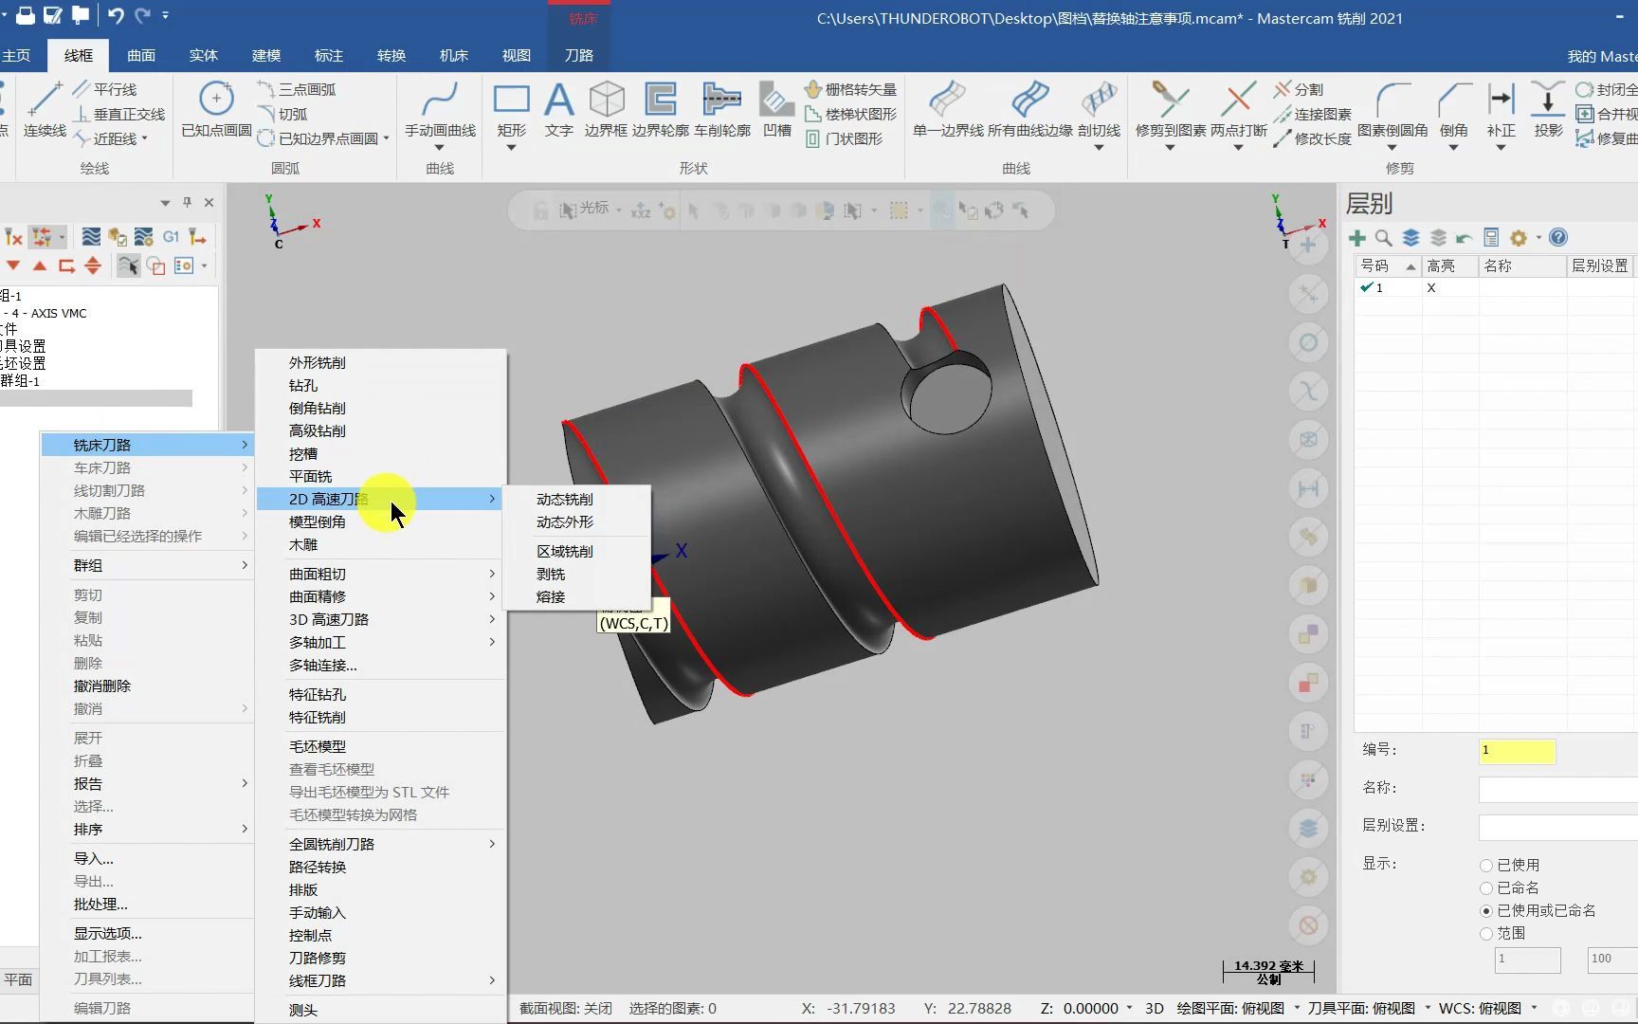Select the 已使用 radio button
This screenshot has height=1024, width=1638.
tap(1486, 866)
